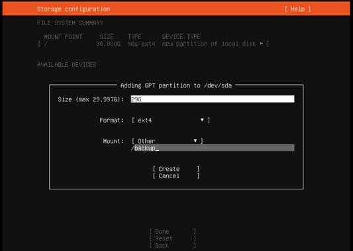Image resolution: width=353 pixels, height=251 pixels.
Task: Click the 30.000G size value in summary
Action: [x=109, y=44]
